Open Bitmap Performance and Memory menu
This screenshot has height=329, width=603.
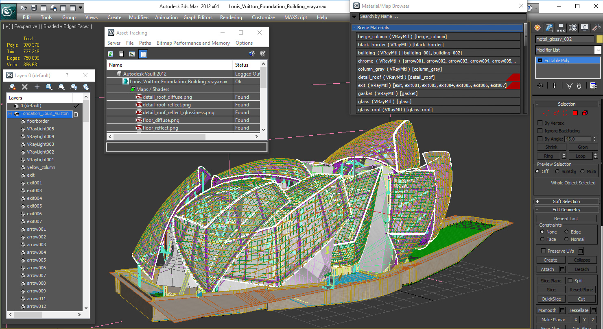[193, 43]
